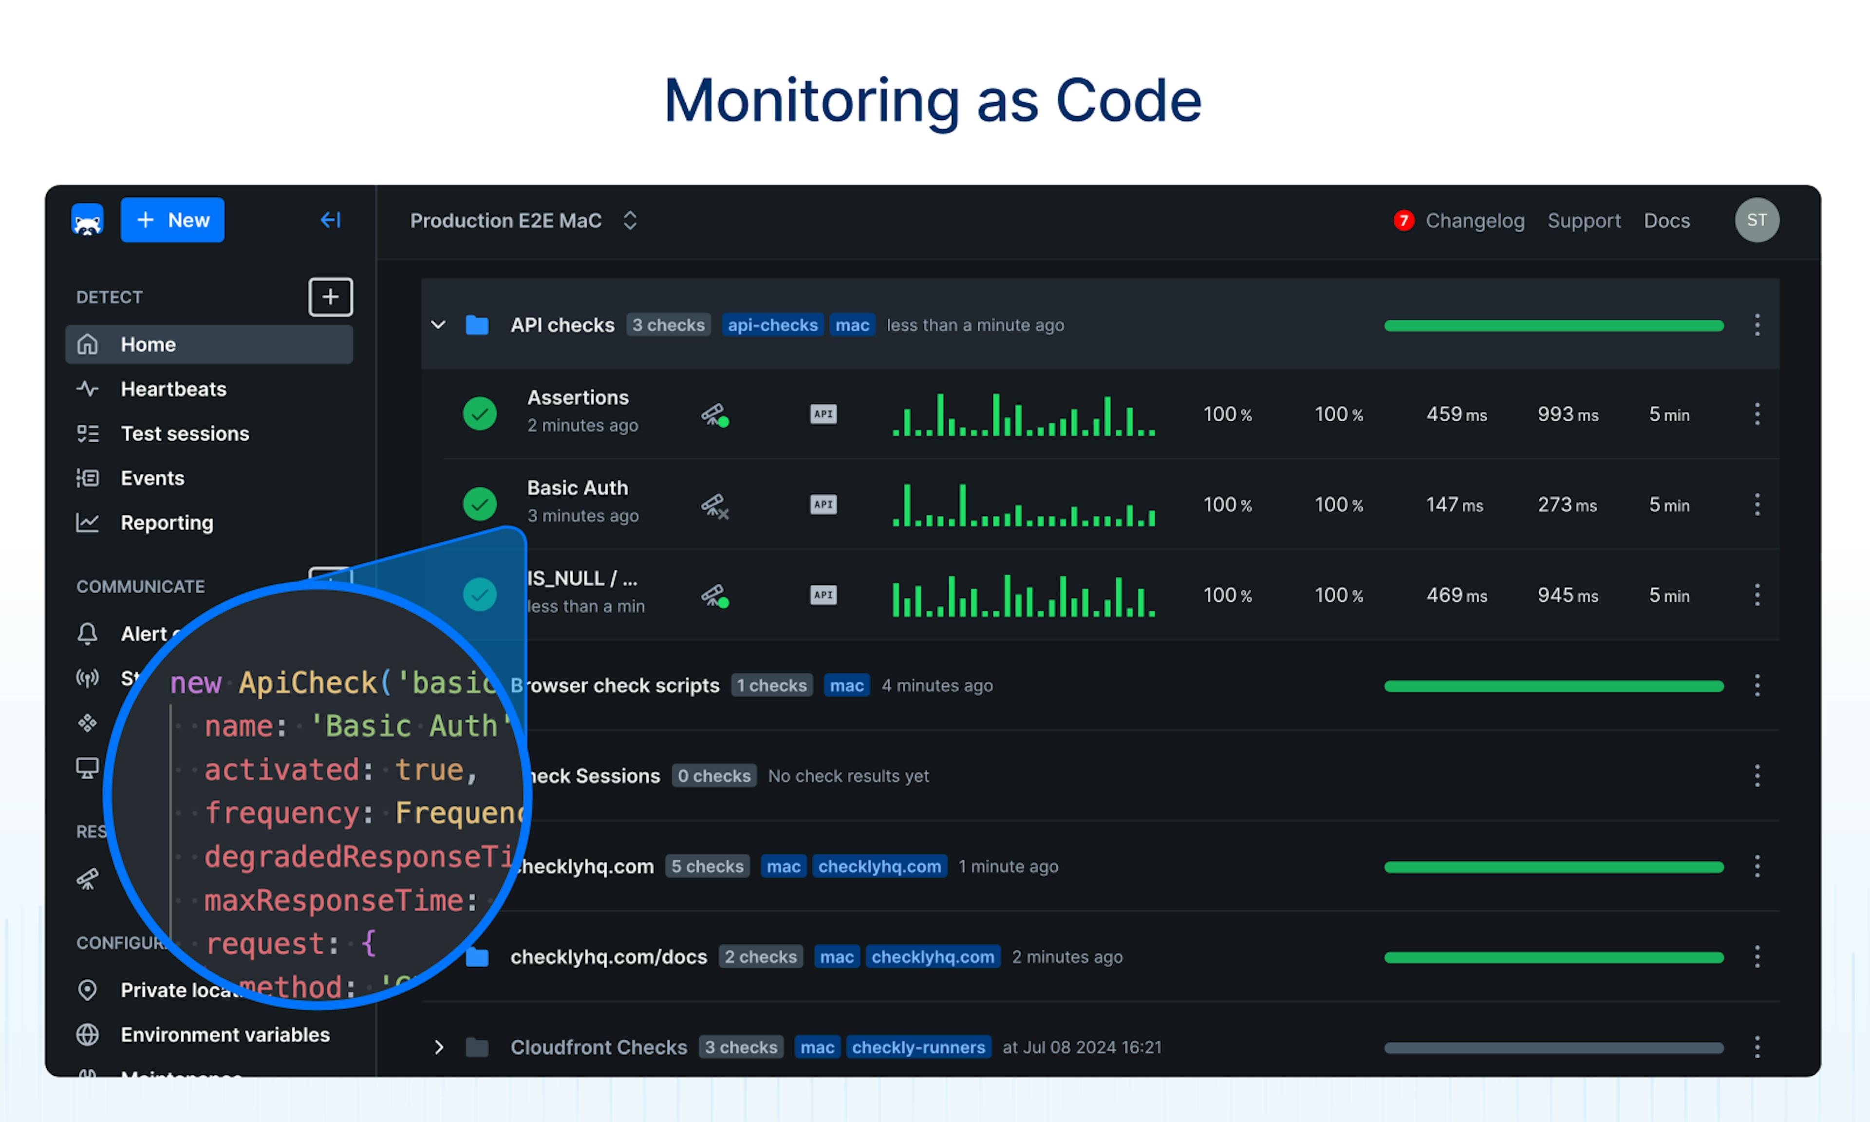Click the Heartbeats pulse icon
The height and width of the screenshot is (1122, 1870).
[88, 389]
